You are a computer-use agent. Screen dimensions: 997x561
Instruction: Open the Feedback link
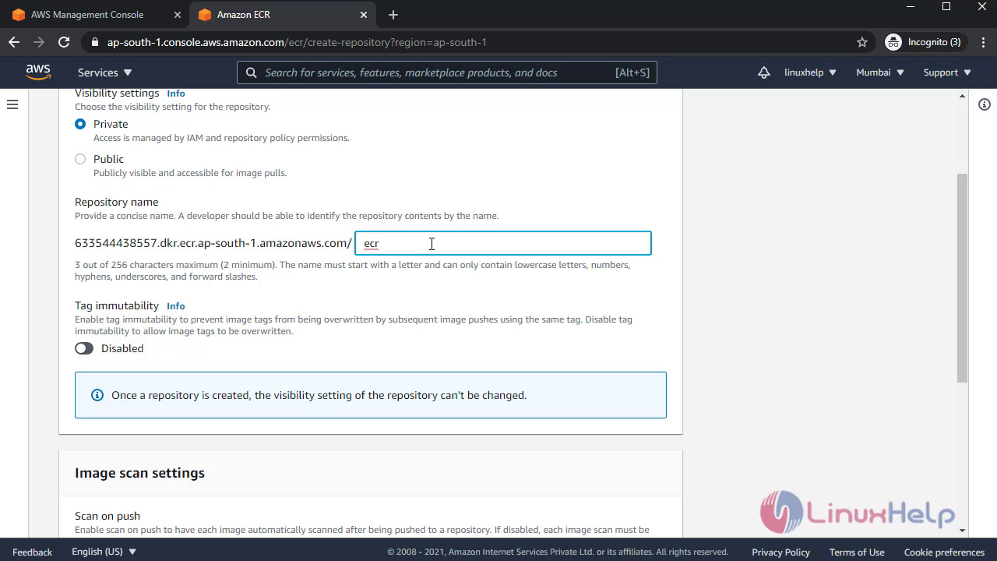(33, 552)
